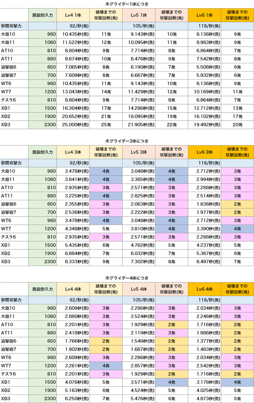The image size is (254, 403).
Task: Select the cell reading 9.674秒(発)
Action: point(73,59)
